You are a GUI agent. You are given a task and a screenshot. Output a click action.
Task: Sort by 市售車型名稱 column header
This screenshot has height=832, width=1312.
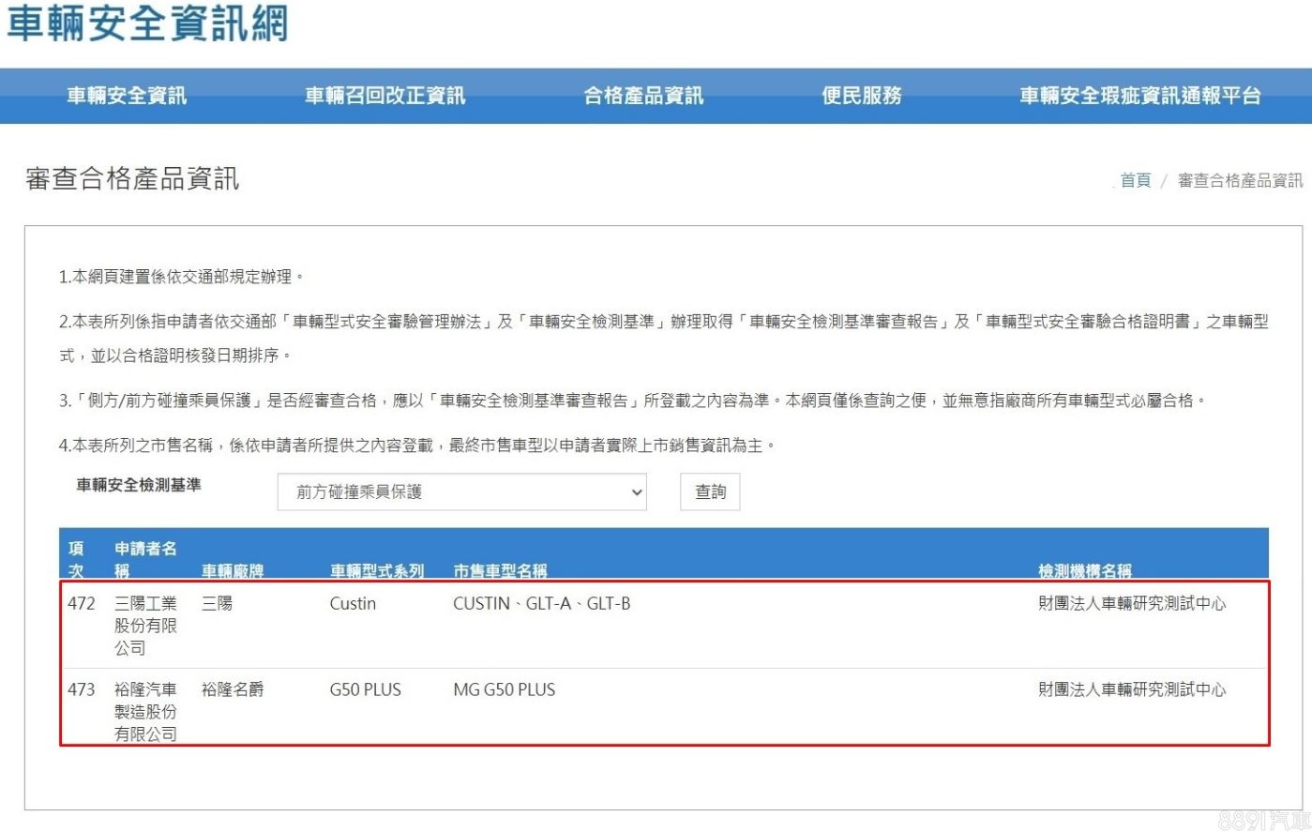pyautogui.click(x=500, y=570)
